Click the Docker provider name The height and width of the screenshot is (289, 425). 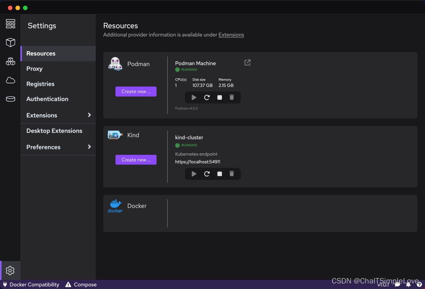point(137,206)
